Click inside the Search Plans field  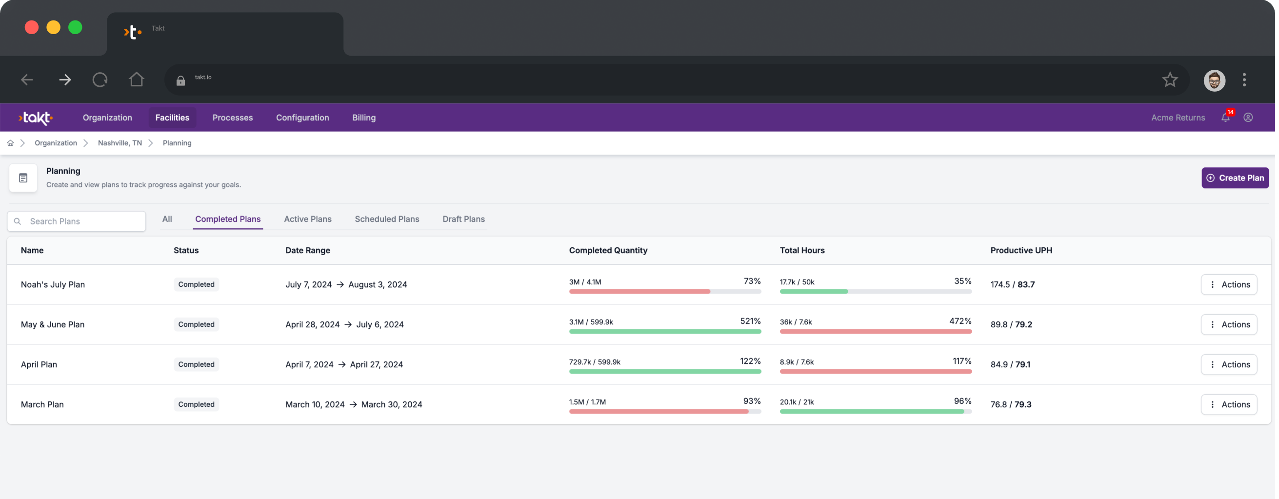[x=76, y=221]
